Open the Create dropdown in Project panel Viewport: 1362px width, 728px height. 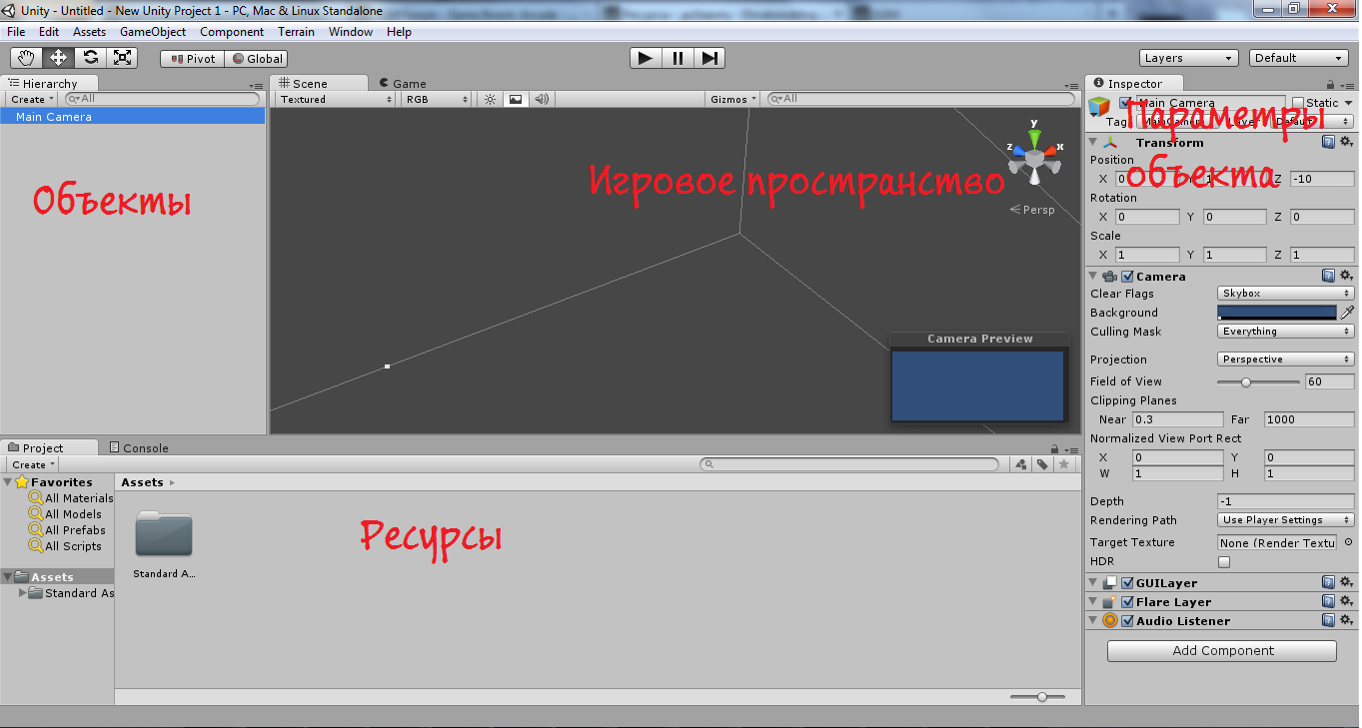[33, 464]
